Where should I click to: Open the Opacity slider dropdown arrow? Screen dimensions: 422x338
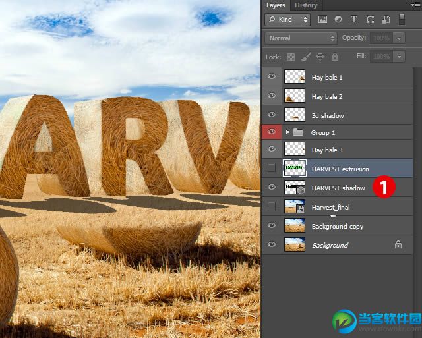[x=399, y=38]
